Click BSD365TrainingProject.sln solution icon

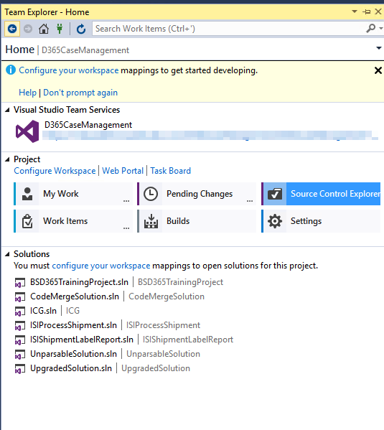click(20, 282)
